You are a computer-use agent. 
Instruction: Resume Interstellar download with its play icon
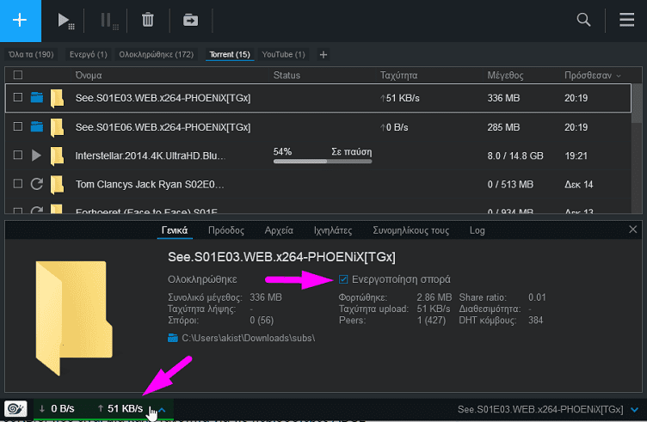36,156
